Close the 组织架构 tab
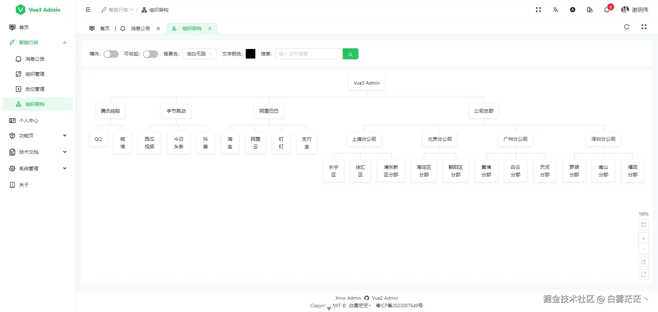Image resolution: width=658 pixels, height=312 pixels. (210, 28)
